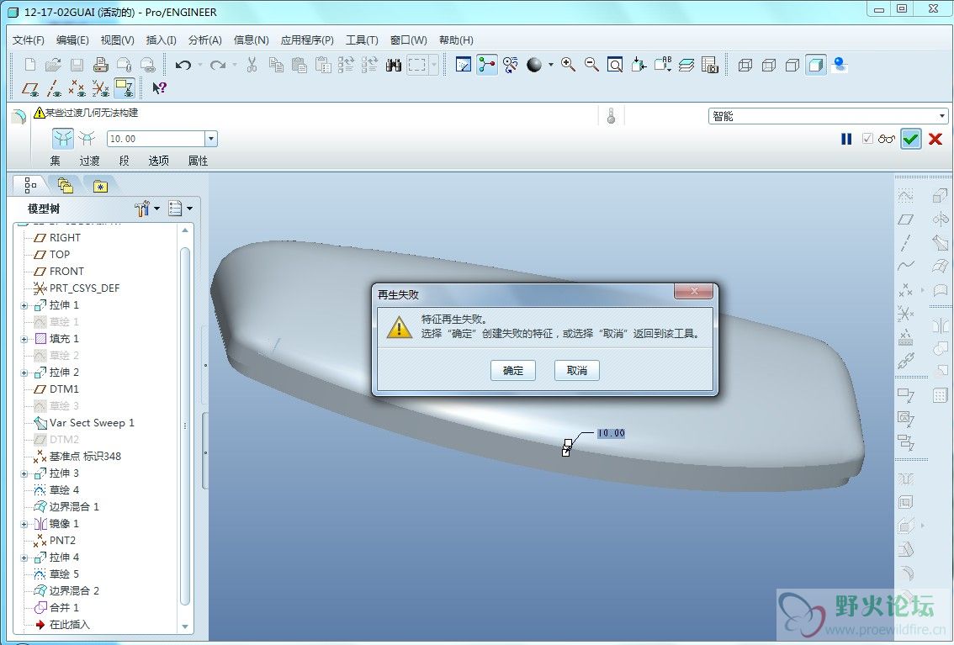954x645 pixels.
Task: Click the shaded sphere appearance icon
Action: (534, 65)
